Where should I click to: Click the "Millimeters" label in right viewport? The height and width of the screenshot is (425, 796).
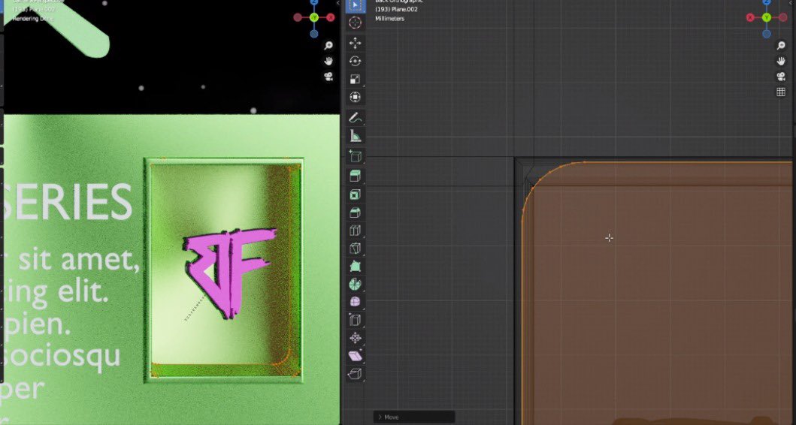(389, 19)
